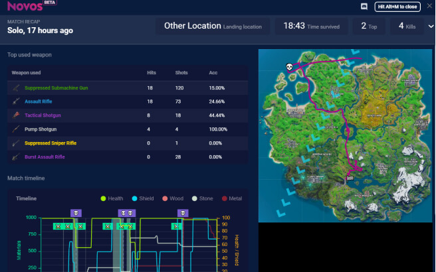Image resolution: width=436 pixels, height=272 pixels.
Task: Click the Burst Assault Rifle weapon name
Action: pyautogui.click(x=45, y=157)
